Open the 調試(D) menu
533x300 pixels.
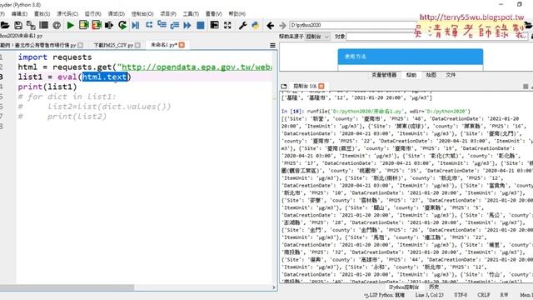(116, 14)
